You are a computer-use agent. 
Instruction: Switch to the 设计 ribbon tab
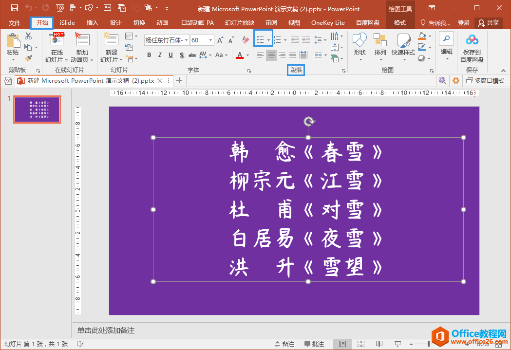coord(115,23)
